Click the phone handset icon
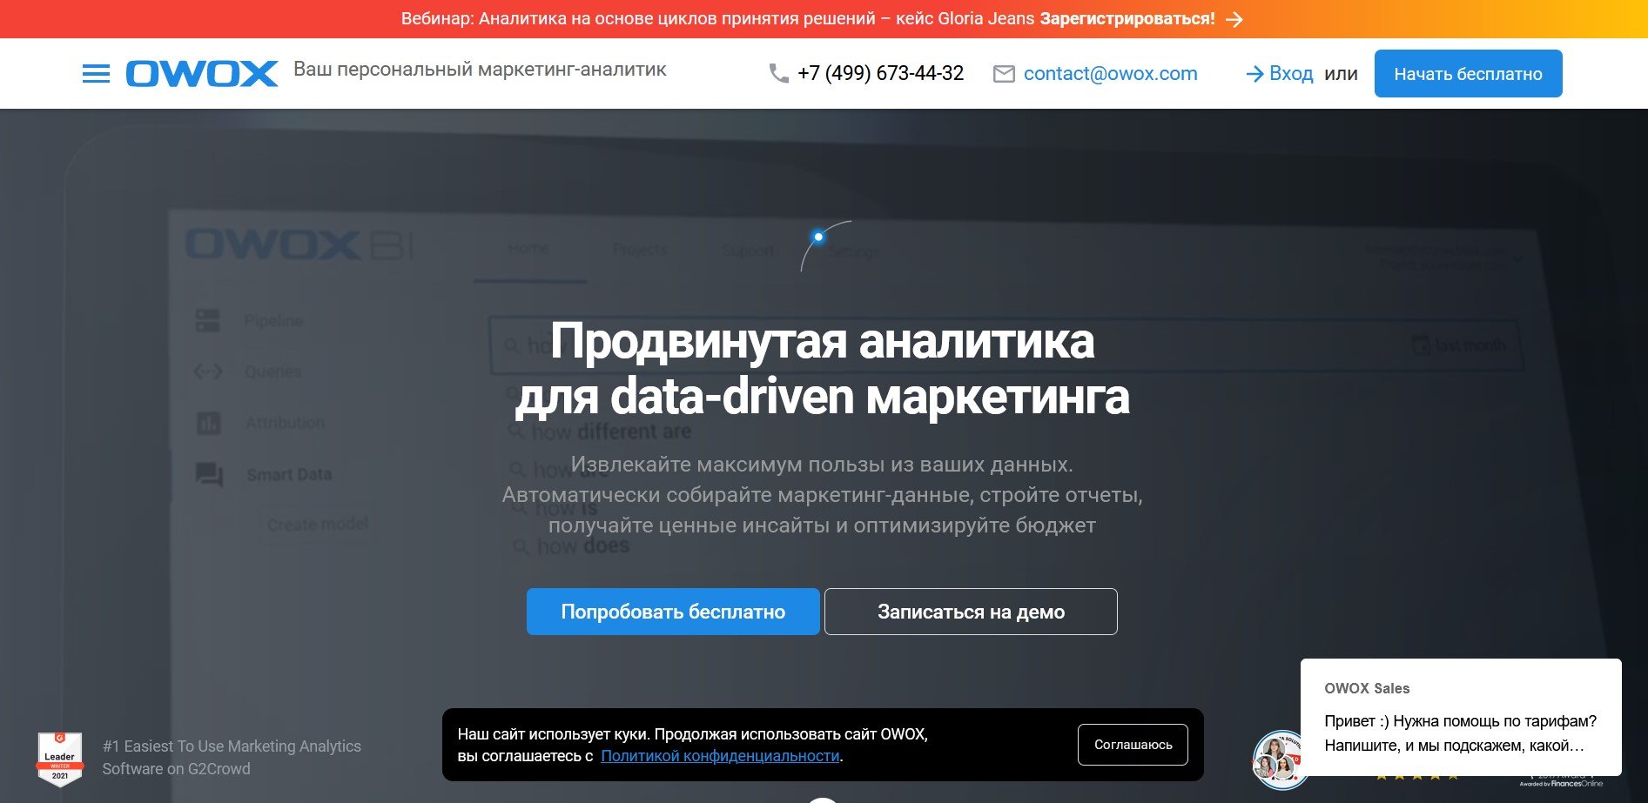Image resolution: width=1648 pixels, height=803 pixels. pos(778,74)
